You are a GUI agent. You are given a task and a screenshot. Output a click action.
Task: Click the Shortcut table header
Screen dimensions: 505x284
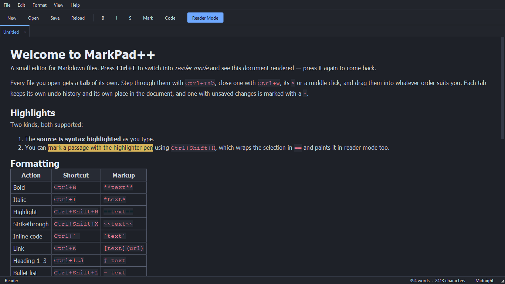click(76, 175)
